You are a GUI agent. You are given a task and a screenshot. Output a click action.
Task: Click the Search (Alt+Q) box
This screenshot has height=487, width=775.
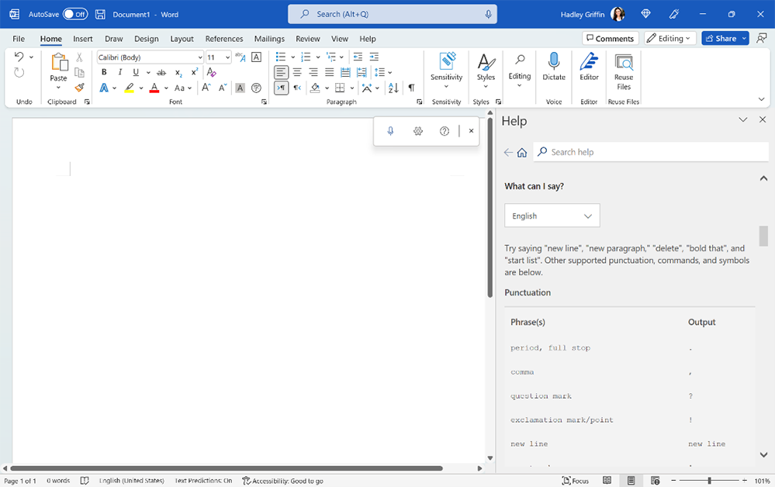click(393, 14)
